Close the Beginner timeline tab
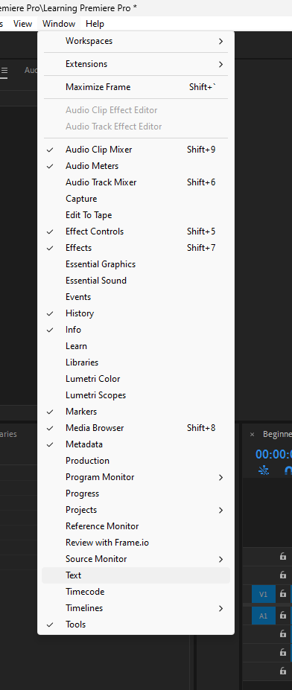Image resolution: width=292 pixels, height=690 pixels. click(x=253, y=435)
